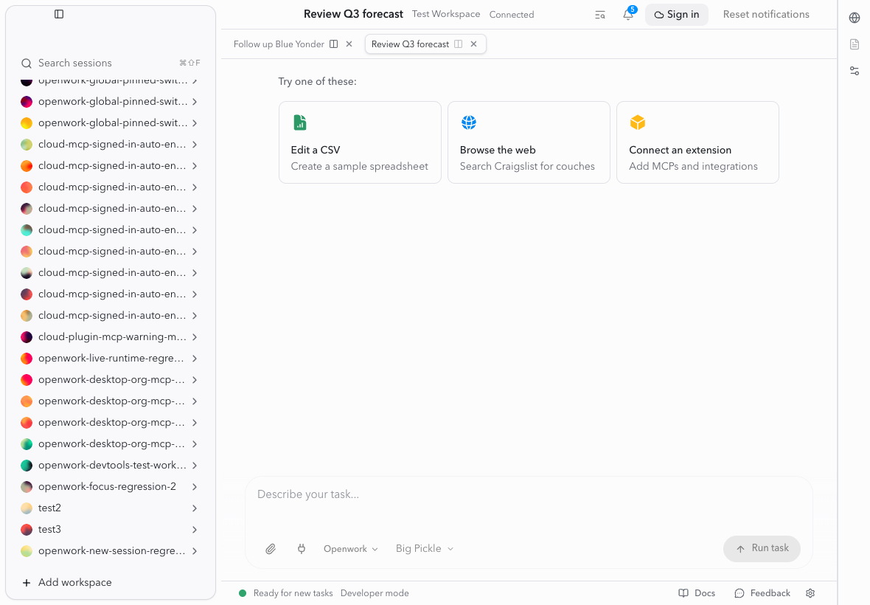Focus the Search sessions field
This screenshot has width=870, height=605.
coord(111,63)
